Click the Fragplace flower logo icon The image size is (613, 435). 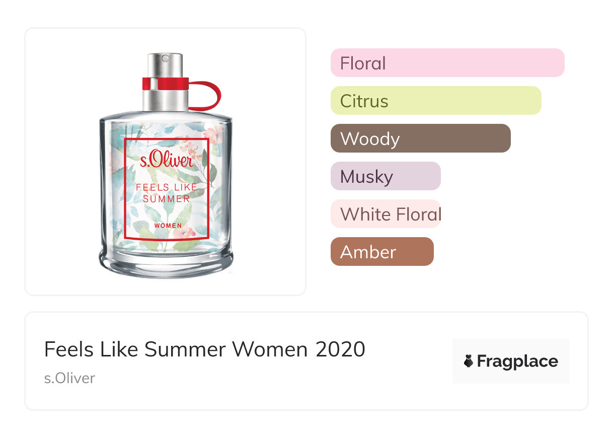coord(469,361)
